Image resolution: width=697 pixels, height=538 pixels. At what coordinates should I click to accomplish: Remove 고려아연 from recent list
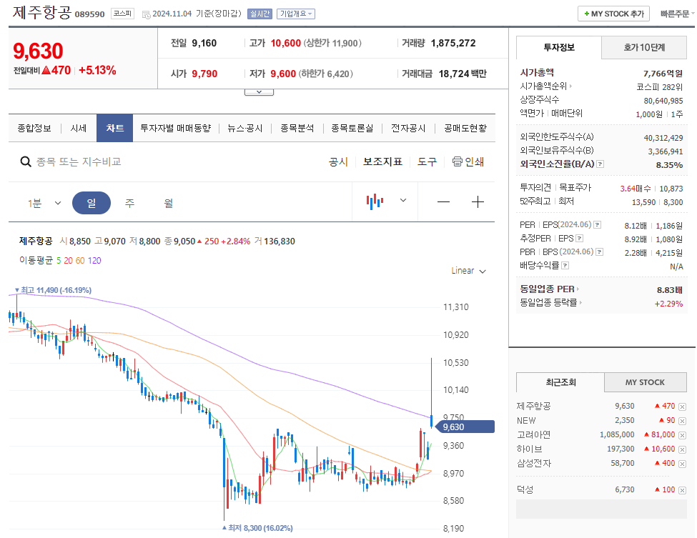point(682,435)
